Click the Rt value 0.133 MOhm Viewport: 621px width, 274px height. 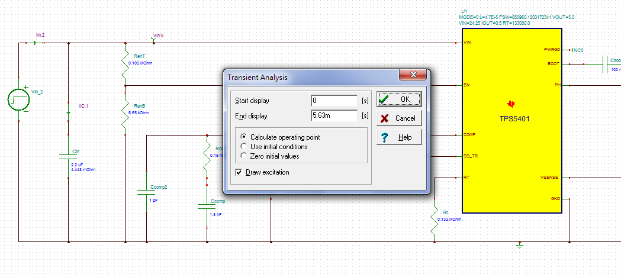click(x=449, y=219)
